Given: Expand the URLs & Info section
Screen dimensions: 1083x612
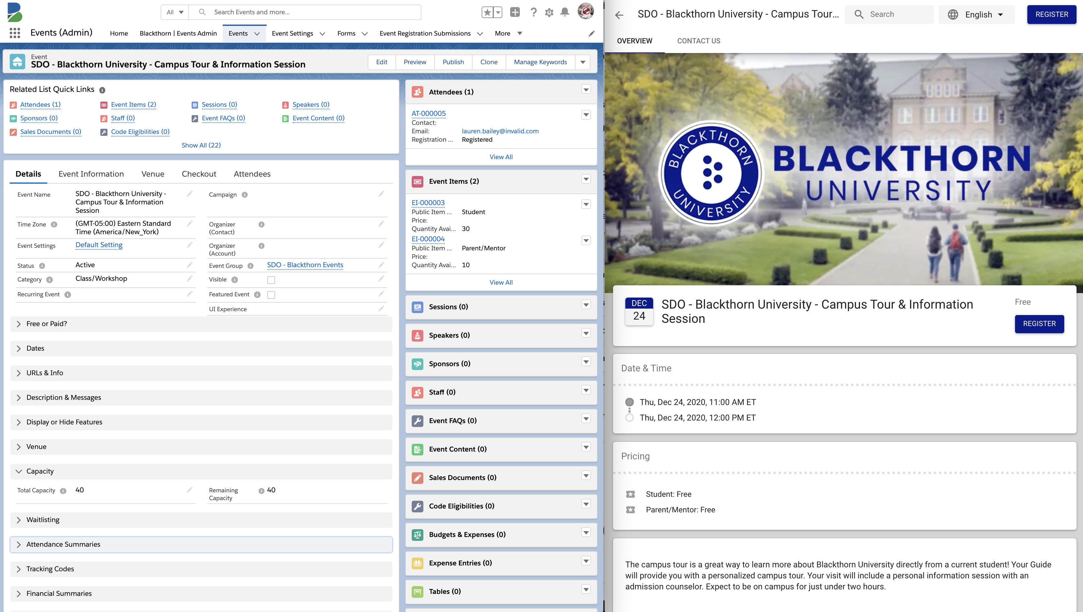Looking at the screenshot, I should 201,373.
